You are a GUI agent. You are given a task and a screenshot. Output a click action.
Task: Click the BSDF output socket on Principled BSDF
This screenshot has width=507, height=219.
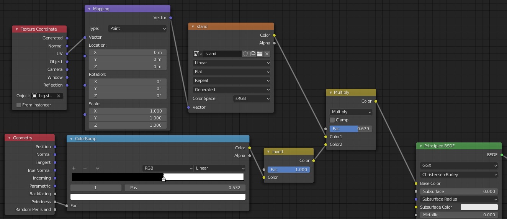coord(502,155)
